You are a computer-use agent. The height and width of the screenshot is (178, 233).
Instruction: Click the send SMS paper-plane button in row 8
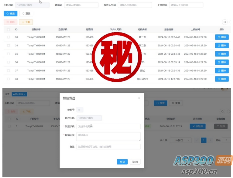click(197, 126)
